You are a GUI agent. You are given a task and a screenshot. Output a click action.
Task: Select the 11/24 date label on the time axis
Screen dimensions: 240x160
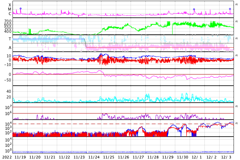94,157
